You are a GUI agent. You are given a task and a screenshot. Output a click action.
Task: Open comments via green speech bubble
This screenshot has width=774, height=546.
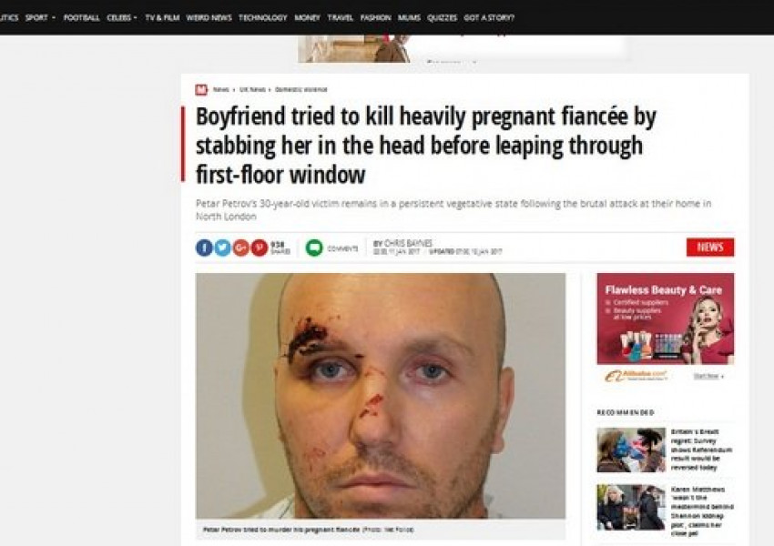(x=314, y=248)
